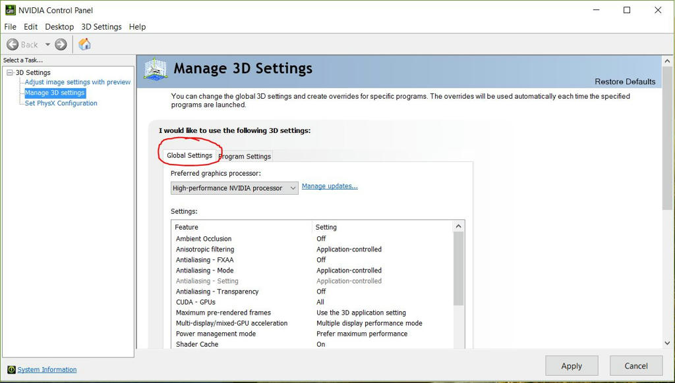Go to Home via house icon
This screenshot has width=675, height=383.
84,45
